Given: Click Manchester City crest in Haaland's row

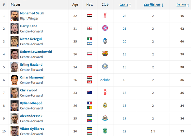Looking at the screenshot, I should point(105,67).
